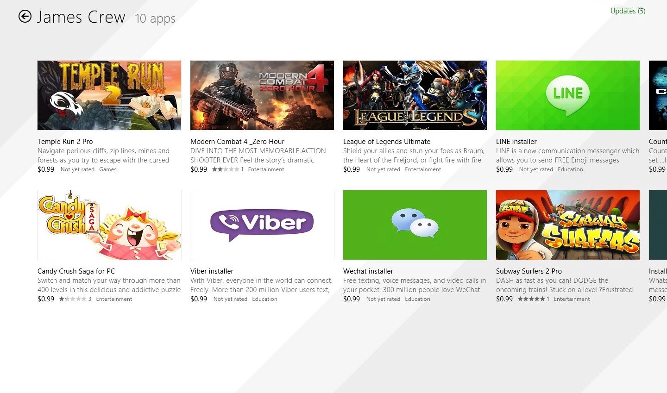The image size is (667, 393).
Task: Open the Subway Surfers tile image
Action: 568,225
